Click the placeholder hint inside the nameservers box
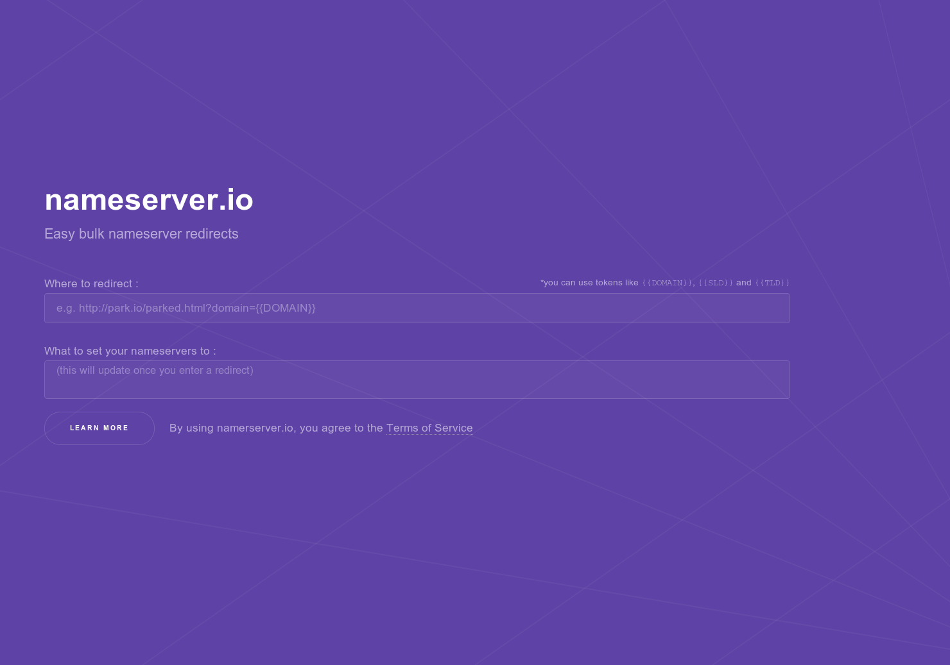950x665 pixels. (154, 370)
